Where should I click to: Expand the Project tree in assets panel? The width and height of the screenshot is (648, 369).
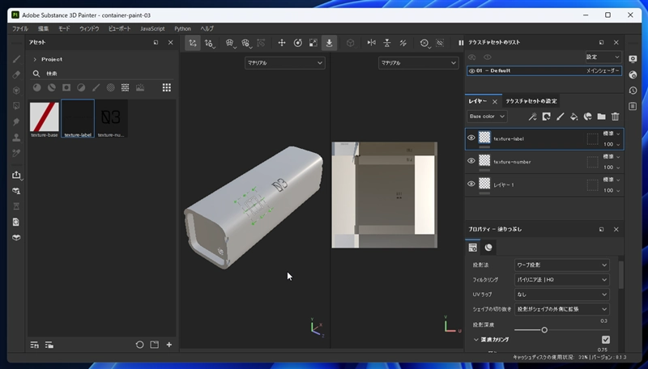coord(35,59)
